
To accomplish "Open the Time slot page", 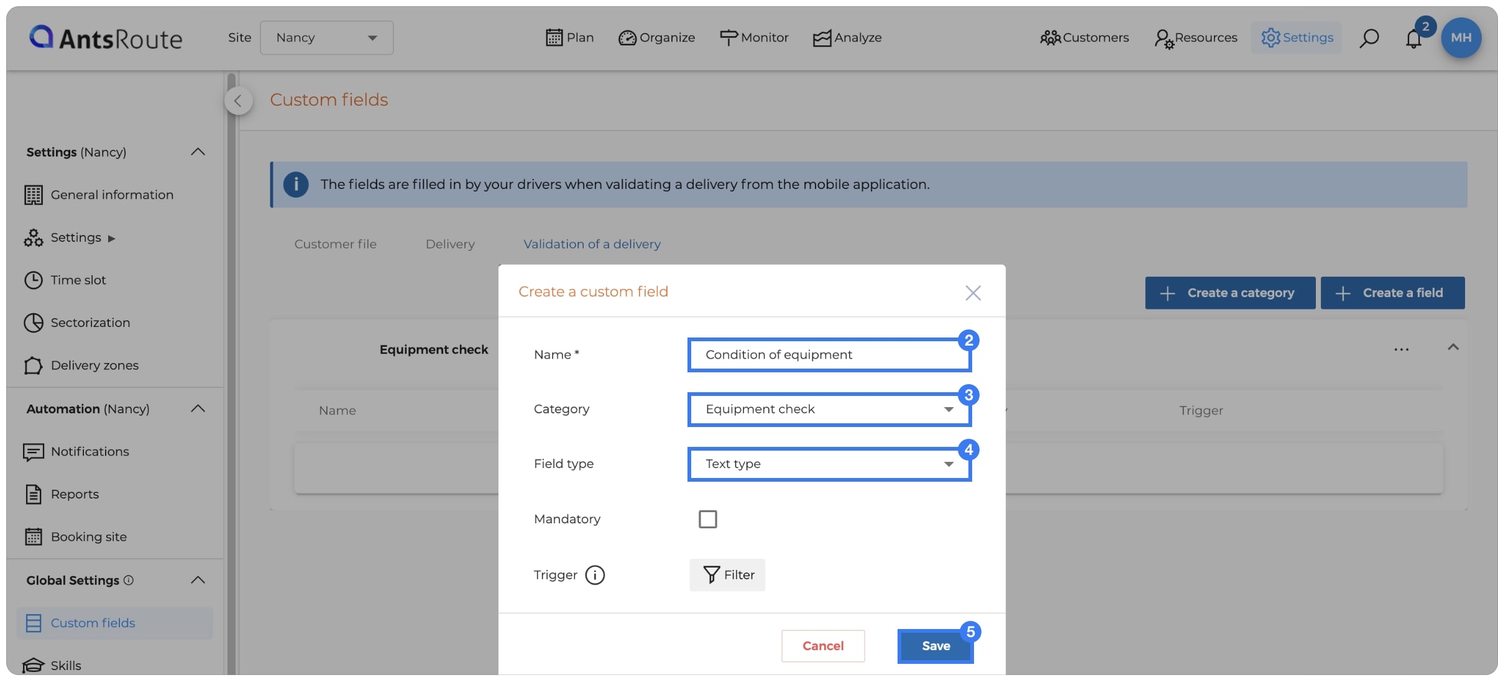I will tap(65, 280).
